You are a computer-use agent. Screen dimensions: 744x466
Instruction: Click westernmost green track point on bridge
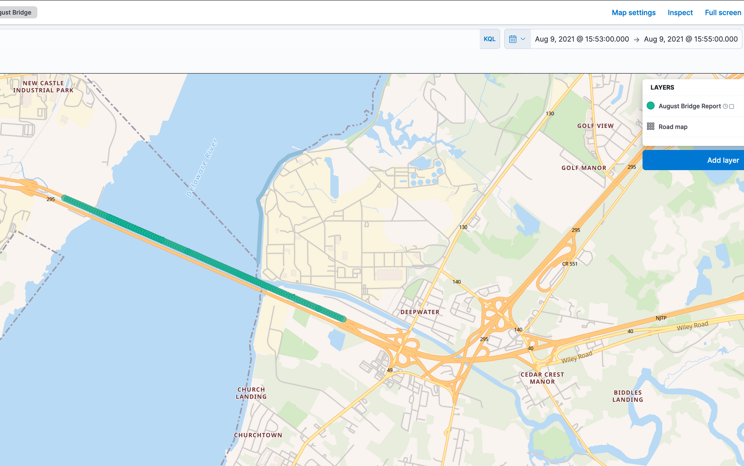coord(64,198)
